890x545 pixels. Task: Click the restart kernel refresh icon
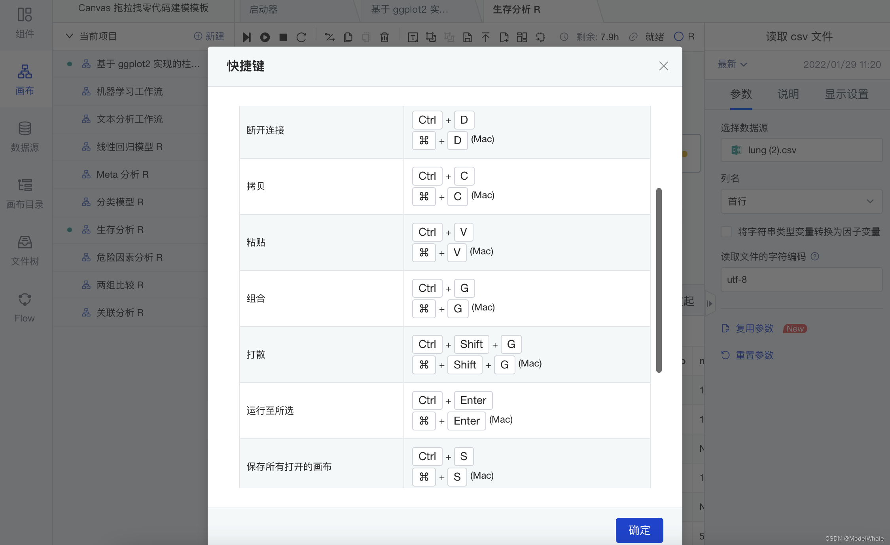(301, 37)
